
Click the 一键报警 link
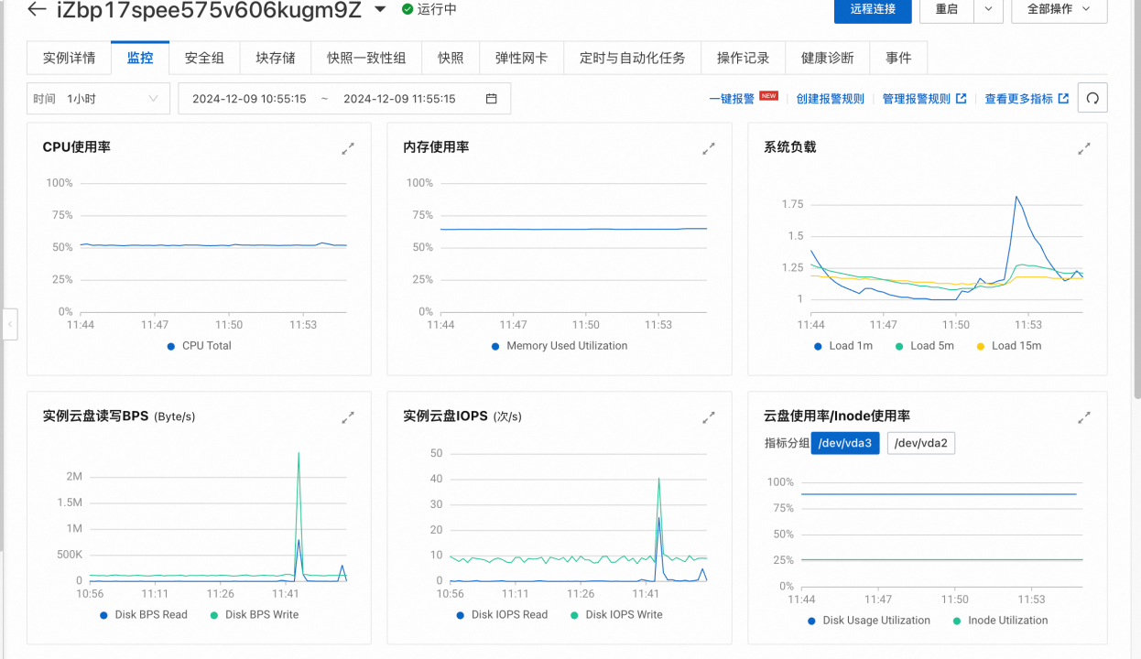pos(732,99)
